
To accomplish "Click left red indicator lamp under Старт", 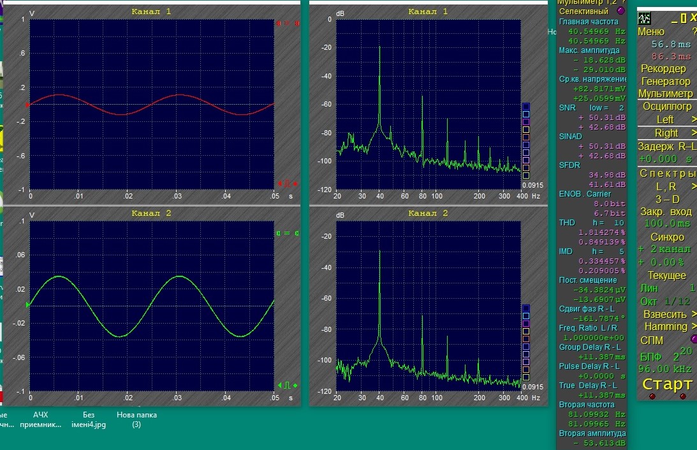I will pyautogui.click(x=652, y=396).
